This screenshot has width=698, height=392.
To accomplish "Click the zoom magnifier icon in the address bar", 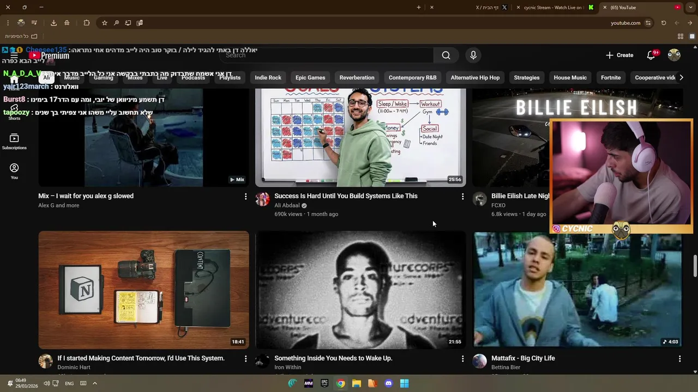I will point(116,23).
